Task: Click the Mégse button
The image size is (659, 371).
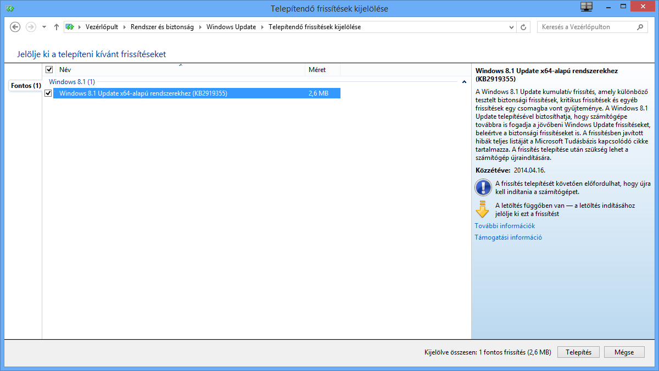Action: pos(624,352)
